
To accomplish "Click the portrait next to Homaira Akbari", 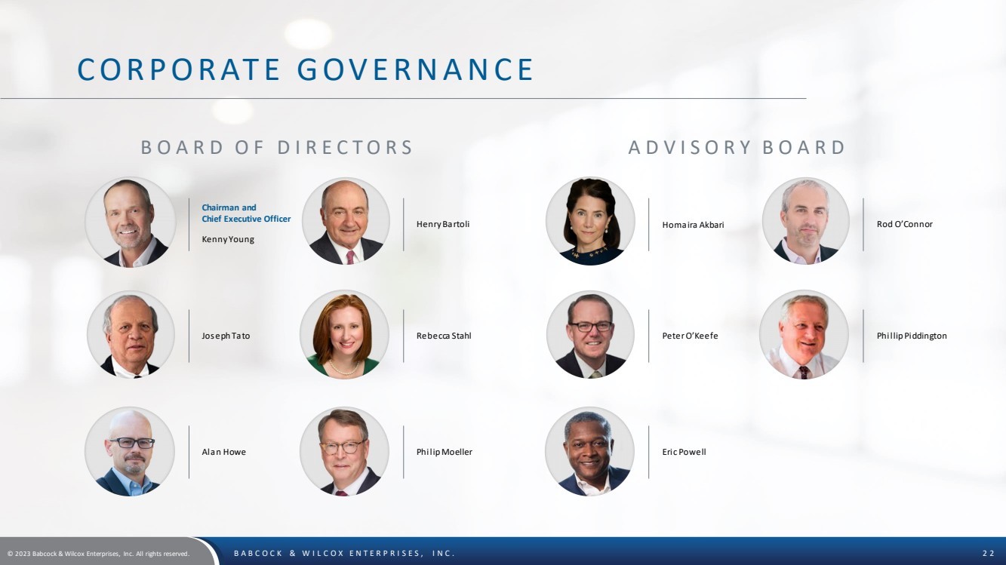I will click(590, 221).
